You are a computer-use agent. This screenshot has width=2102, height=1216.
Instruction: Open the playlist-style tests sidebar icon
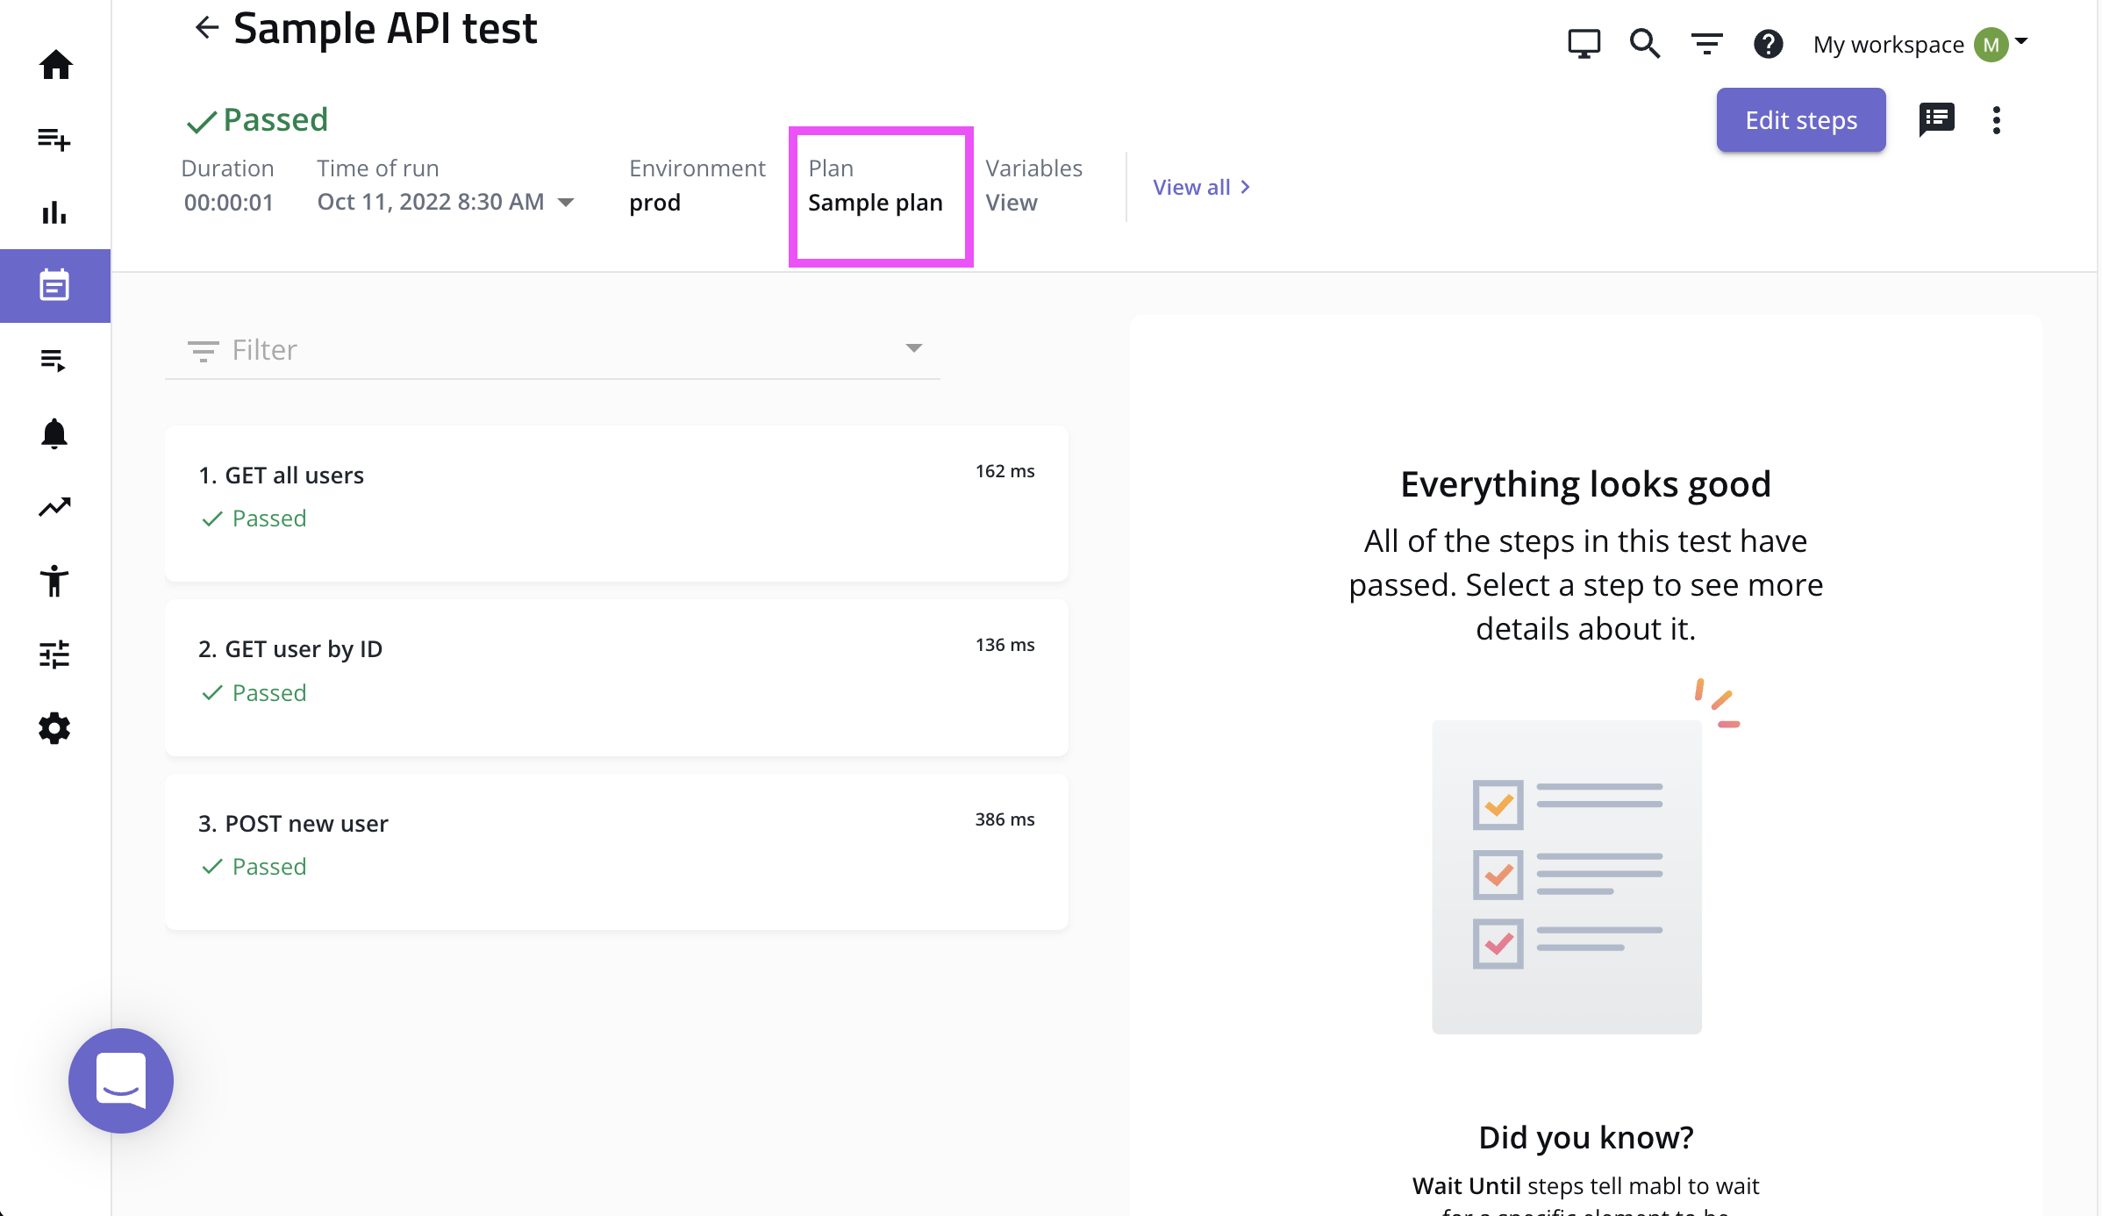click(54, 360)
